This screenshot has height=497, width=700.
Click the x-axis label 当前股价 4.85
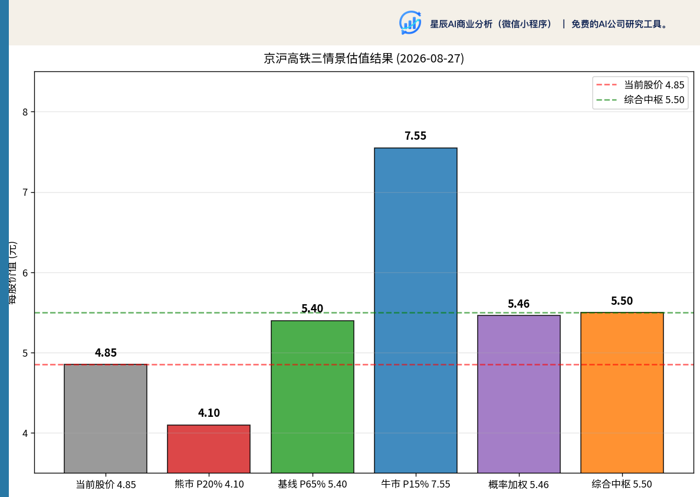click(x=106, y=485)
